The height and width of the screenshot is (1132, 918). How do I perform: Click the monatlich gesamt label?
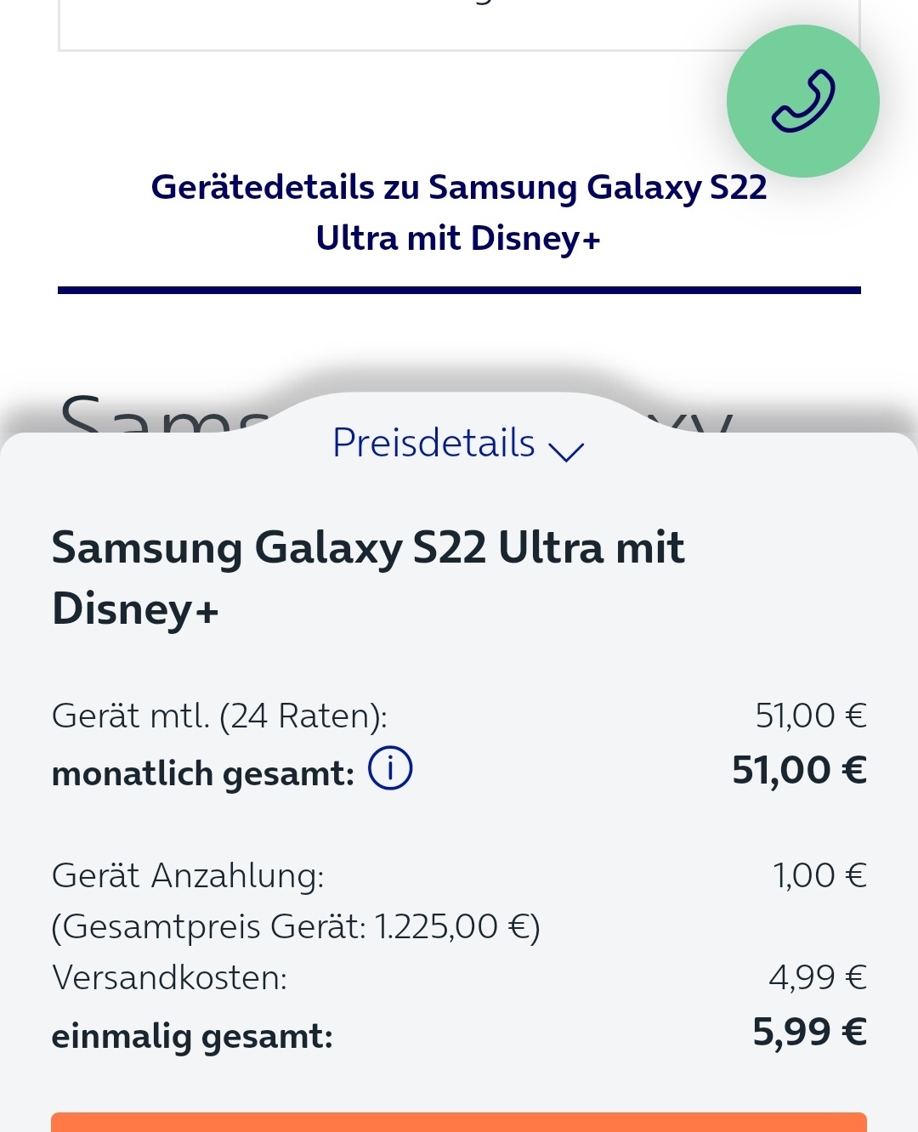coord(203,773)
